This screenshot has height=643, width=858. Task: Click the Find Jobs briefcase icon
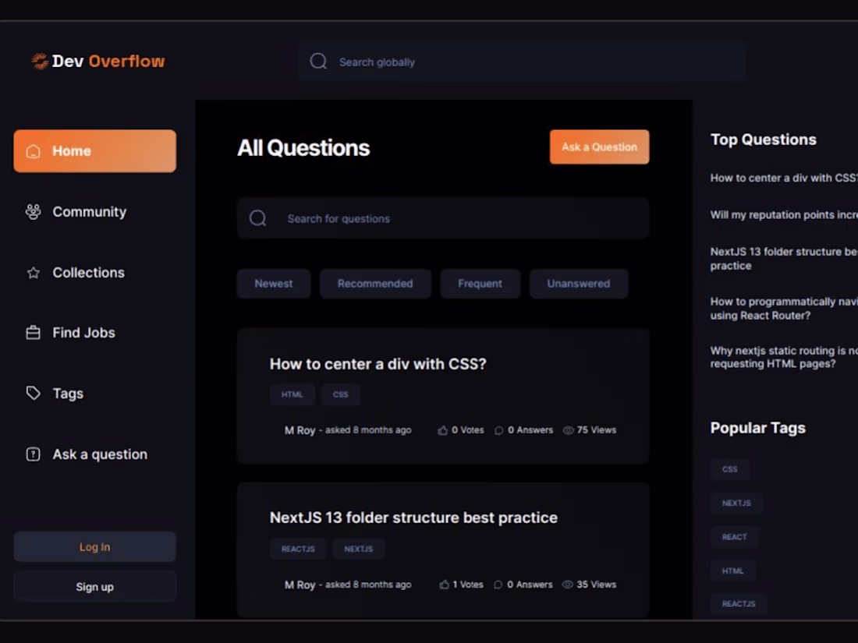[x=32, y=333]
